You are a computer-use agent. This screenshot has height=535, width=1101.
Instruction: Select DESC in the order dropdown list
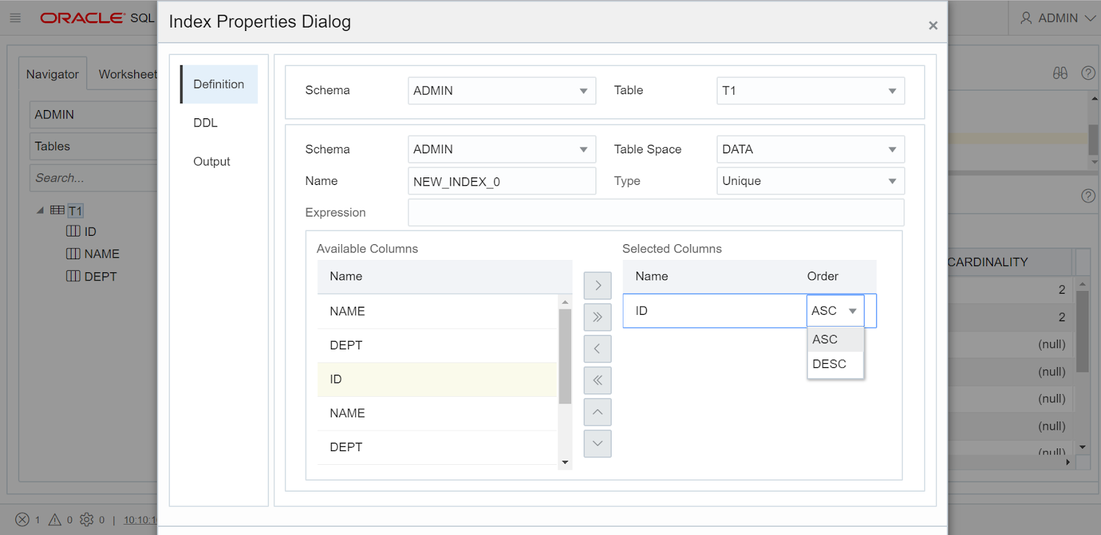pyautogui.click(x=829, y=364)
